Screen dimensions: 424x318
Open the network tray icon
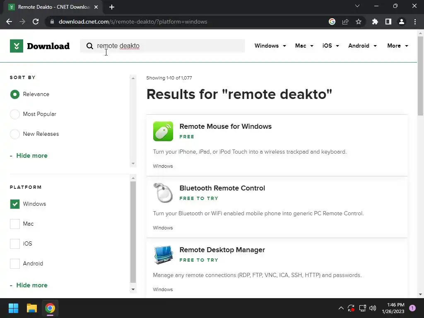(362, 308)
